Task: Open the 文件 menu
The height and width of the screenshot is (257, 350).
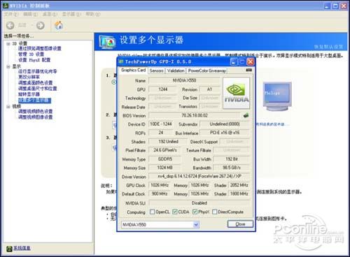Action: click(x=10, y=15)
